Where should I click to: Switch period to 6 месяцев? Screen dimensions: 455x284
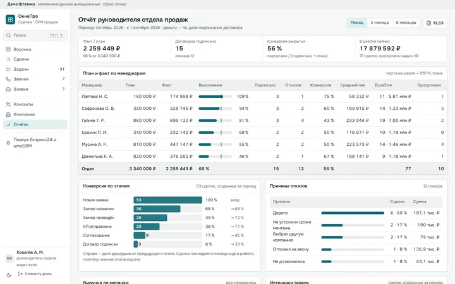406,23
